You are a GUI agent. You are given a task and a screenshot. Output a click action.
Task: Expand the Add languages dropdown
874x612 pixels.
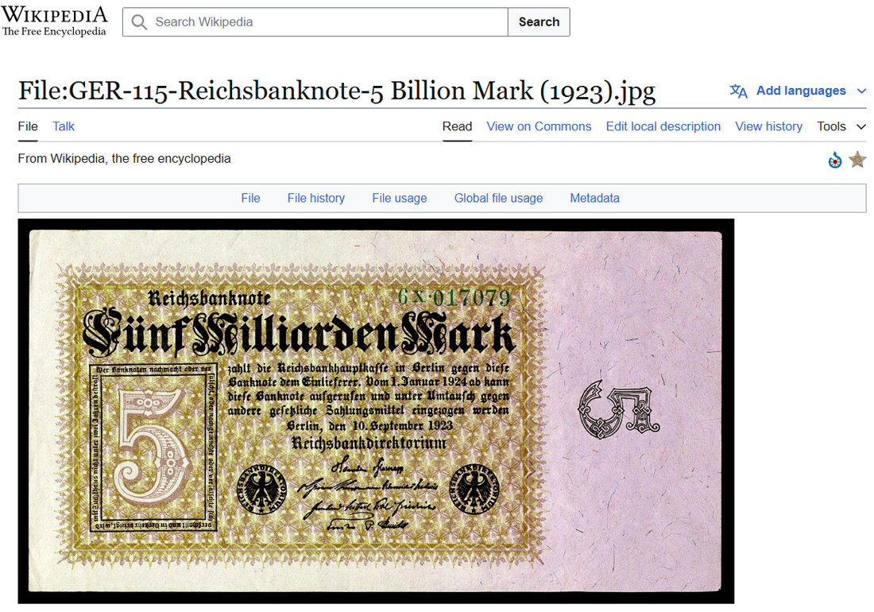[799, 91]
